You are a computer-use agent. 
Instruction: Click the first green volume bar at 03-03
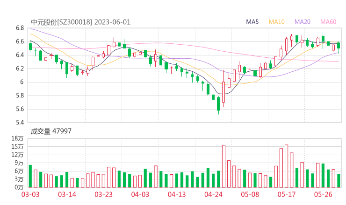tap(30, 176)
